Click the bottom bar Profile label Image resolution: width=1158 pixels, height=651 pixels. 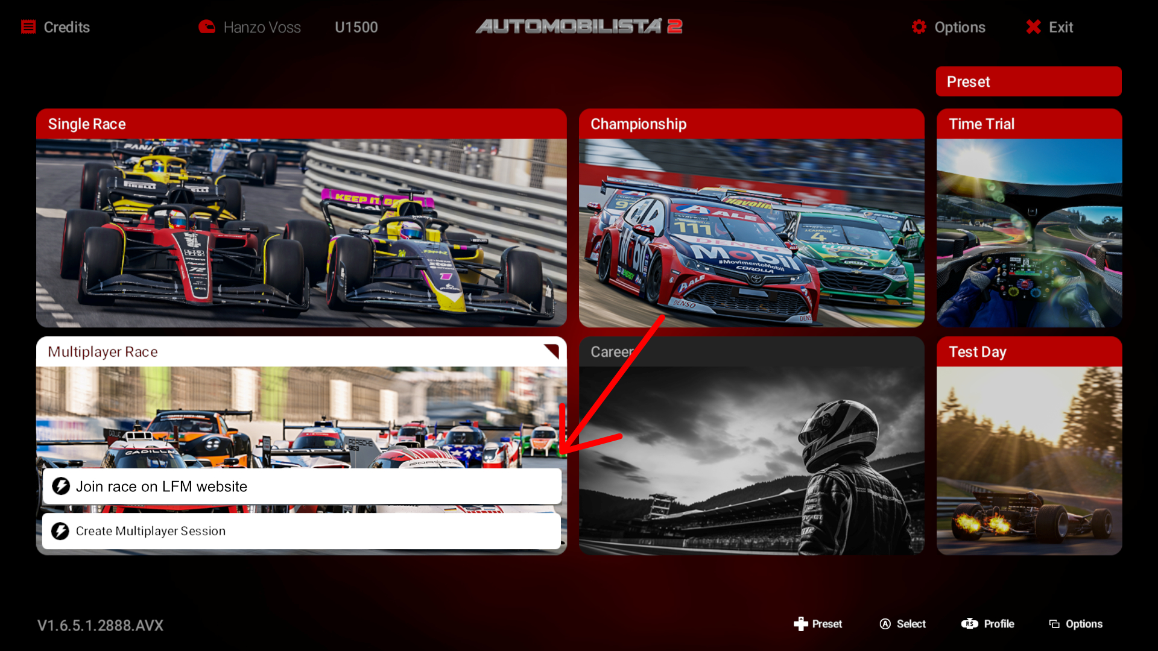pyautogui.click(x=999, y=624)
